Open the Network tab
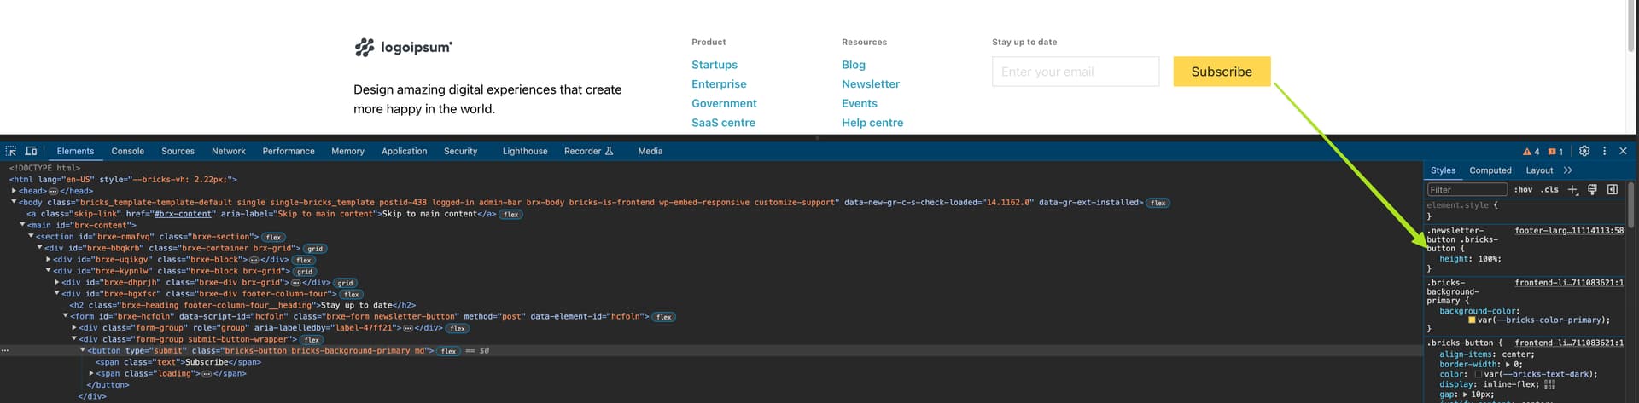1639x403 pixels. pos(229,152)
